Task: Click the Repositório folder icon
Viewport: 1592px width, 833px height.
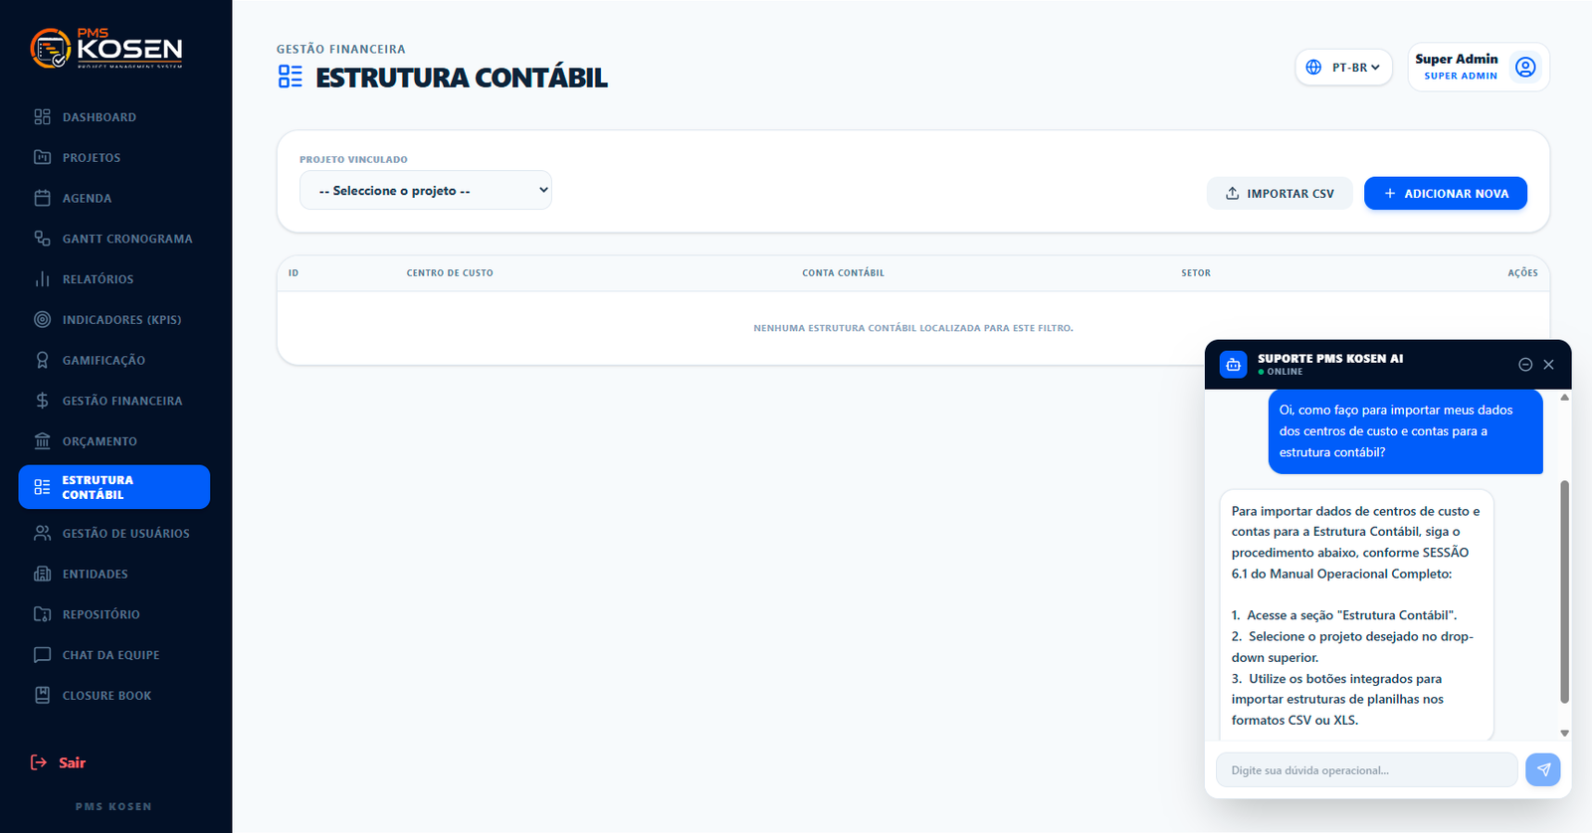Action: coord(42,614)
